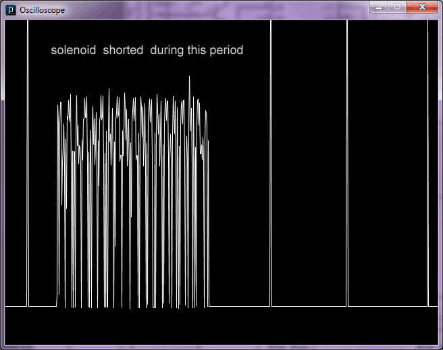Close the Oscilloscope window
Image resolution: width=443 pixels, height=350 pixels.
422,7
